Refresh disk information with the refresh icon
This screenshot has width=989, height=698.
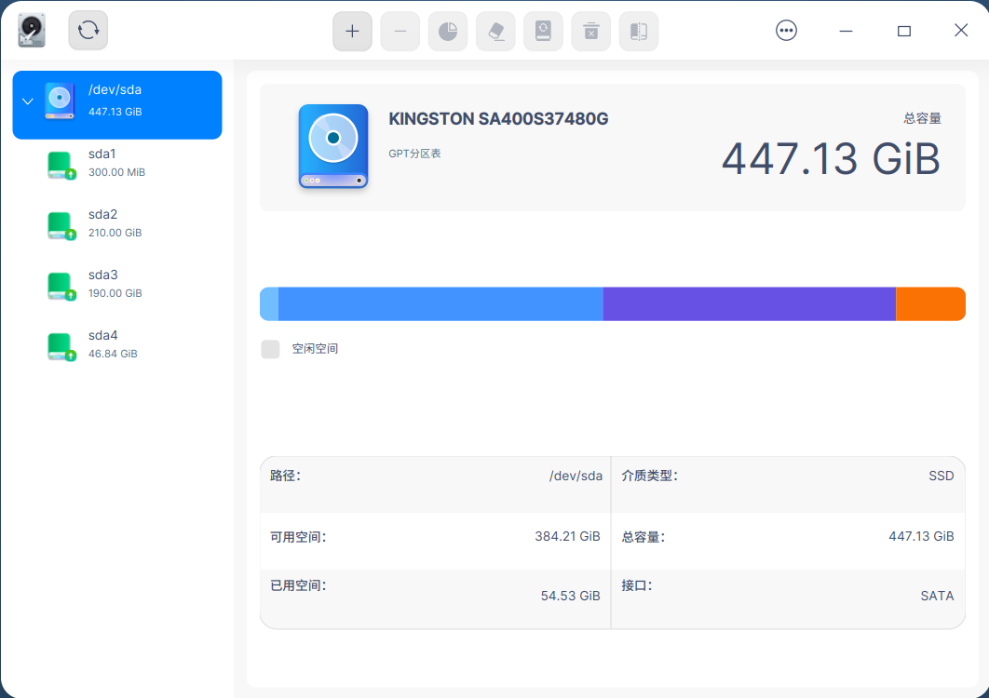pyautogui.click(x=87, y=30)
